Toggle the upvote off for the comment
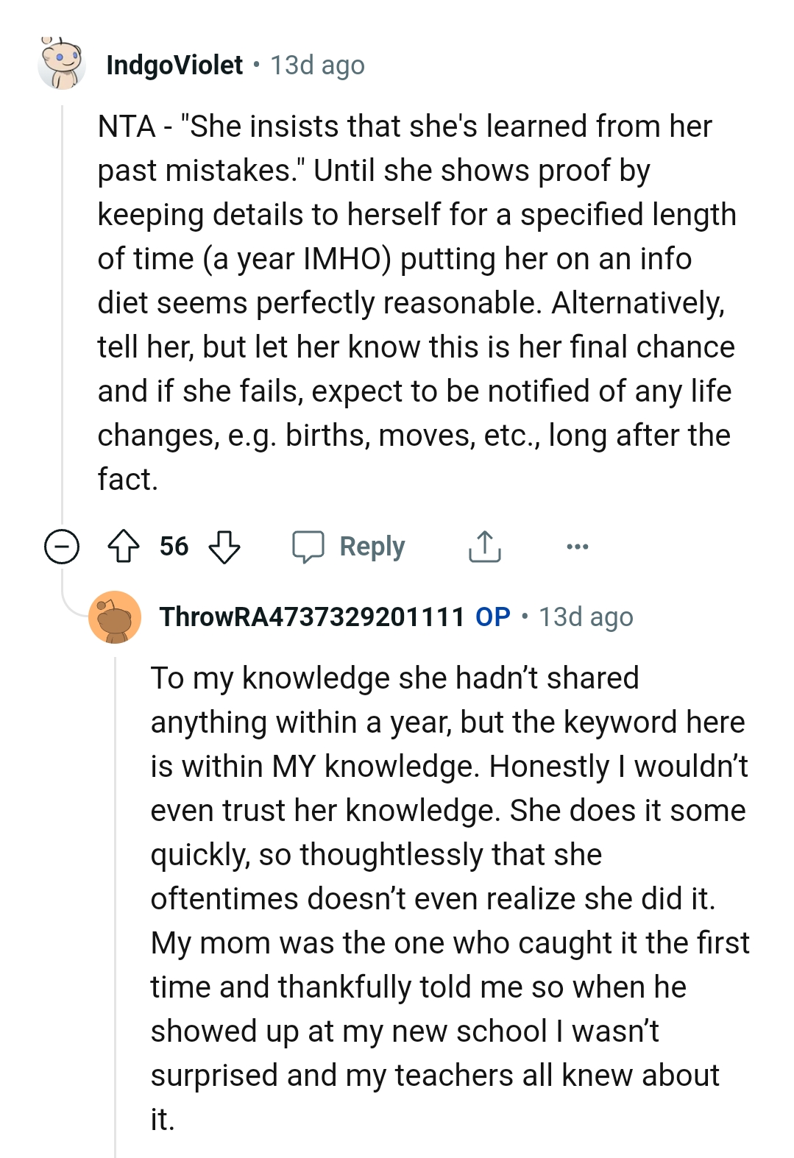Image resolution: width=794 pixels, height=1158 pixels. [125, 546]
